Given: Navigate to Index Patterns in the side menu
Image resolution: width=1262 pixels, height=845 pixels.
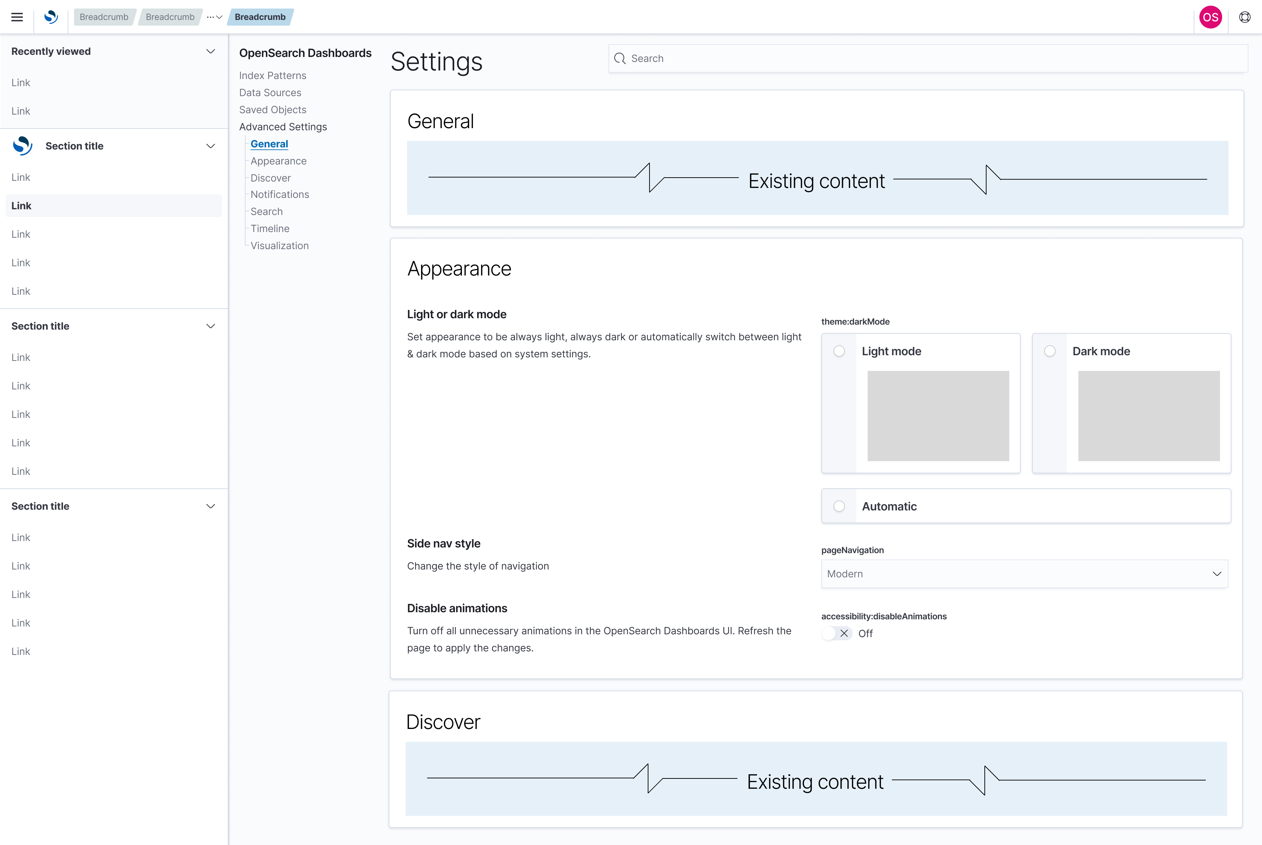Looking at the screenshot, I should tap(272, 75).
